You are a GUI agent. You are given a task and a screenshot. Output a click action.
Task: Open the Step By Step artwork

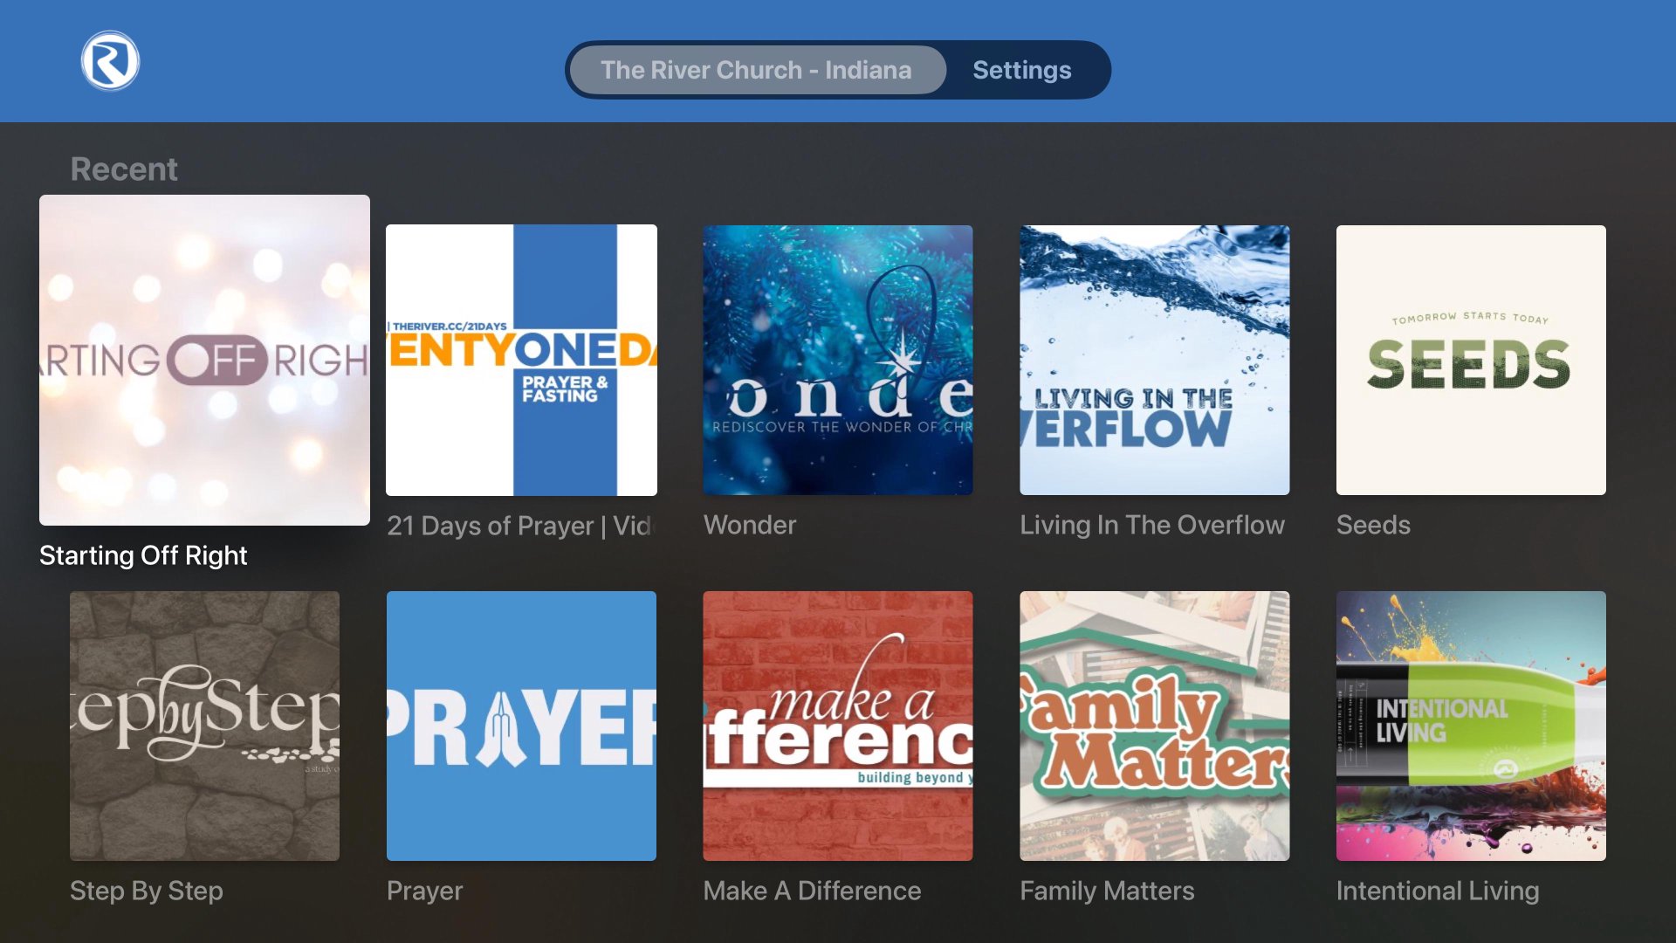pyautogui.click(x=204, y=726)
